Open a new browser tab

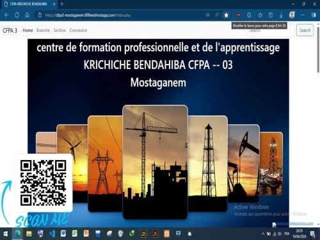point(62,4)
